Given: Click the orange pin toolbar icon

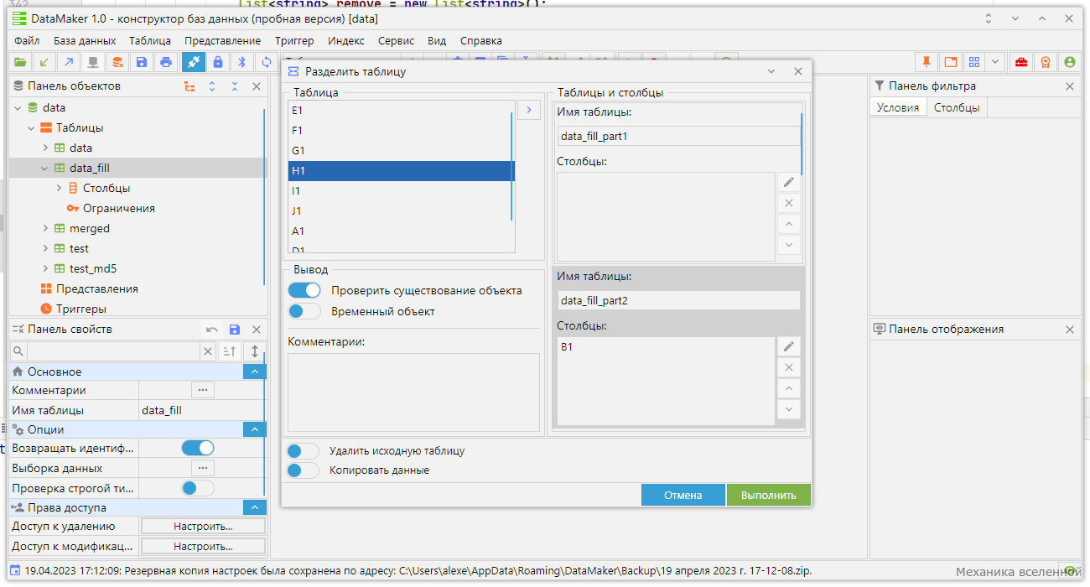Looking at the screenshot, I should [926, 62].
